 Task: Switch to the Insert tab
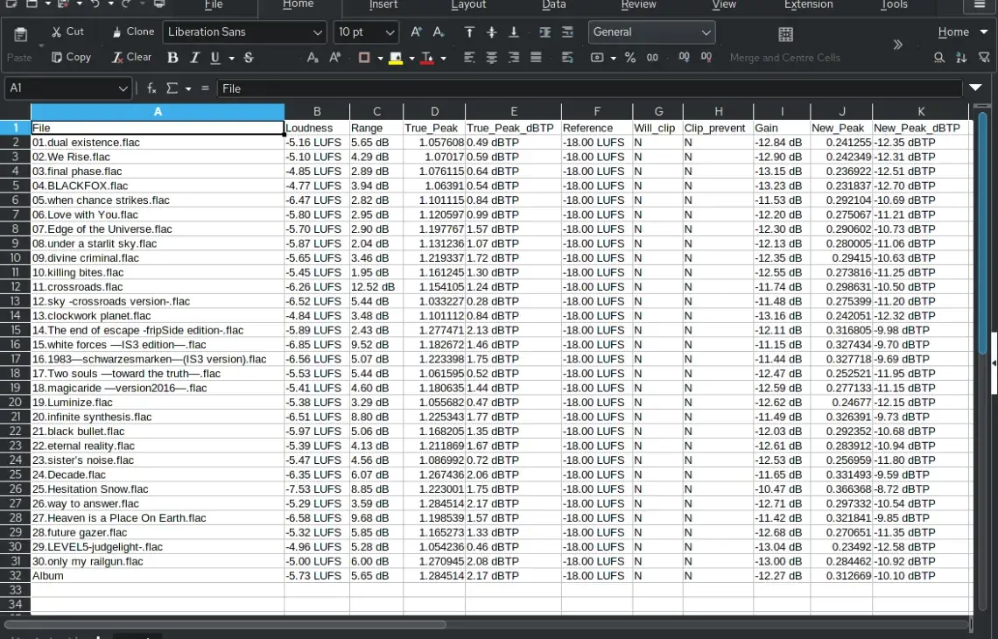(x=383, y=5)
